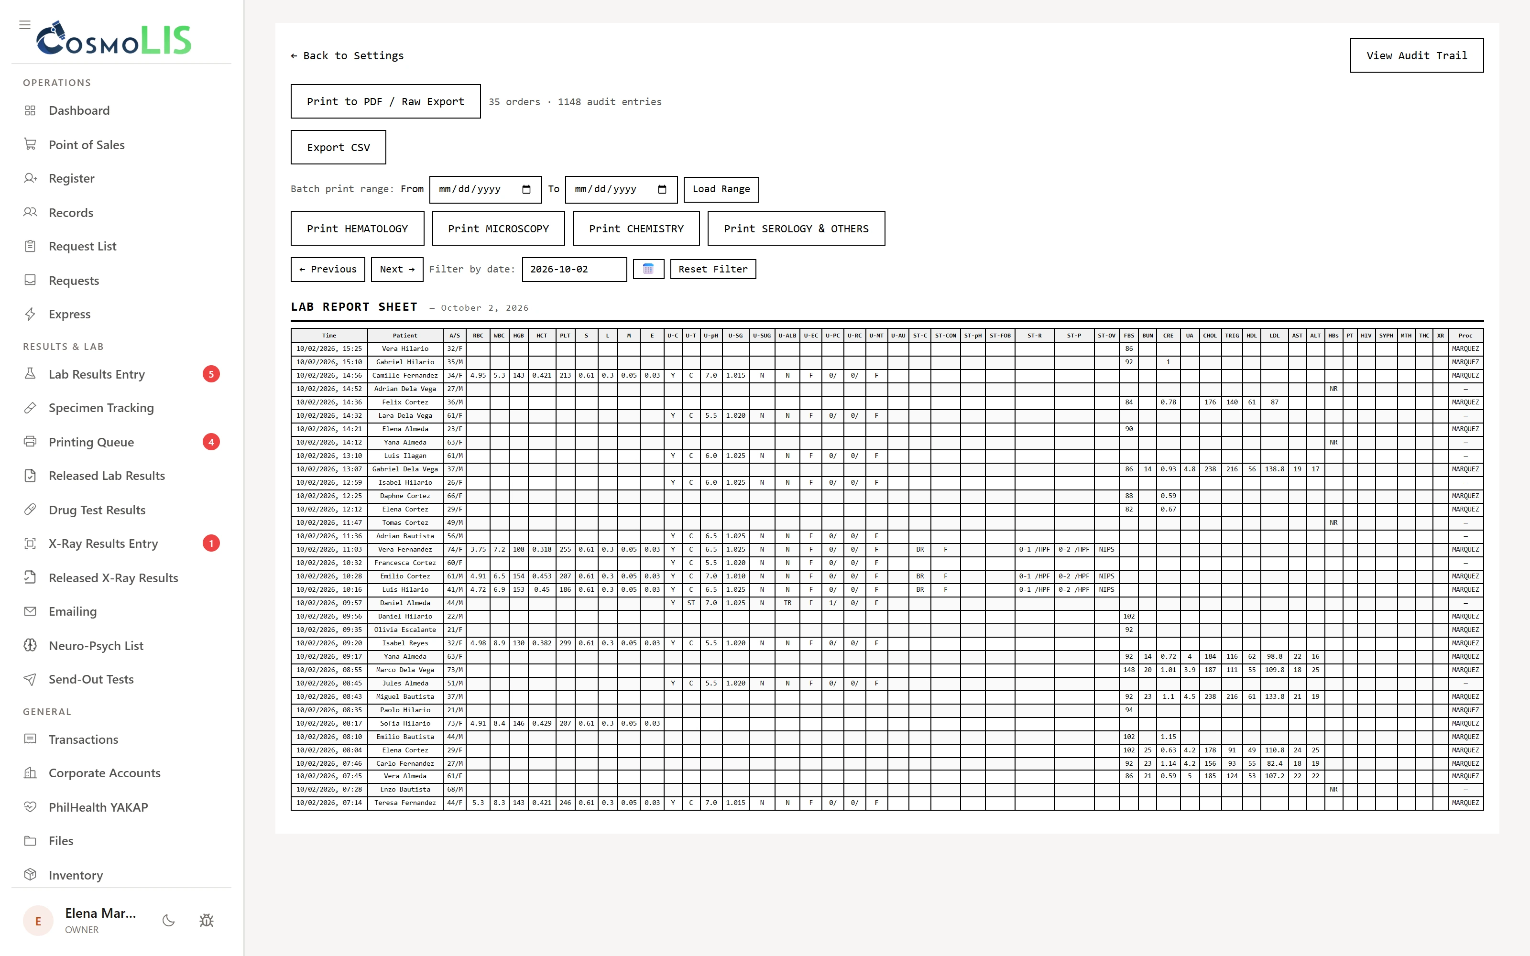Go to Previous report sheet
The image size is (1530, 956).
point(328,269)
